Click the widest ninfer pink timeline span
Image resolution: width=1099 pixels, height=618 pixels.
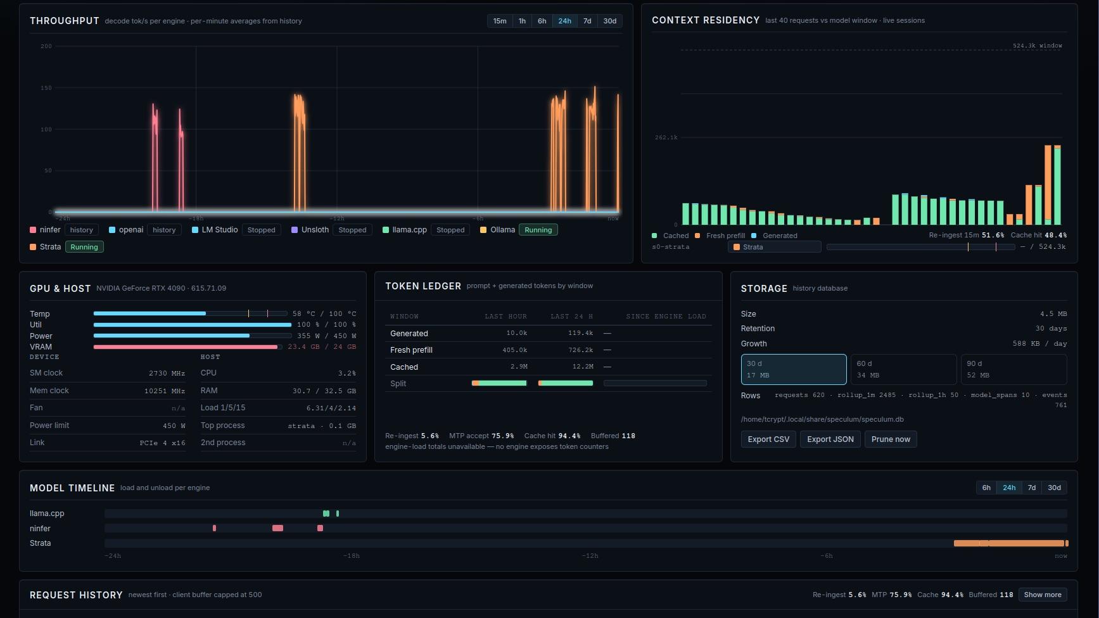click(277, 528)
